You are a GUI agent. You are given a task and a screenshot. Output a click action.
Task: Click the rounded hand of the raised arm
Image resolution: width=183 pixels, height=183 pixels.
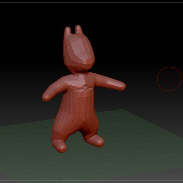[121, 86]
